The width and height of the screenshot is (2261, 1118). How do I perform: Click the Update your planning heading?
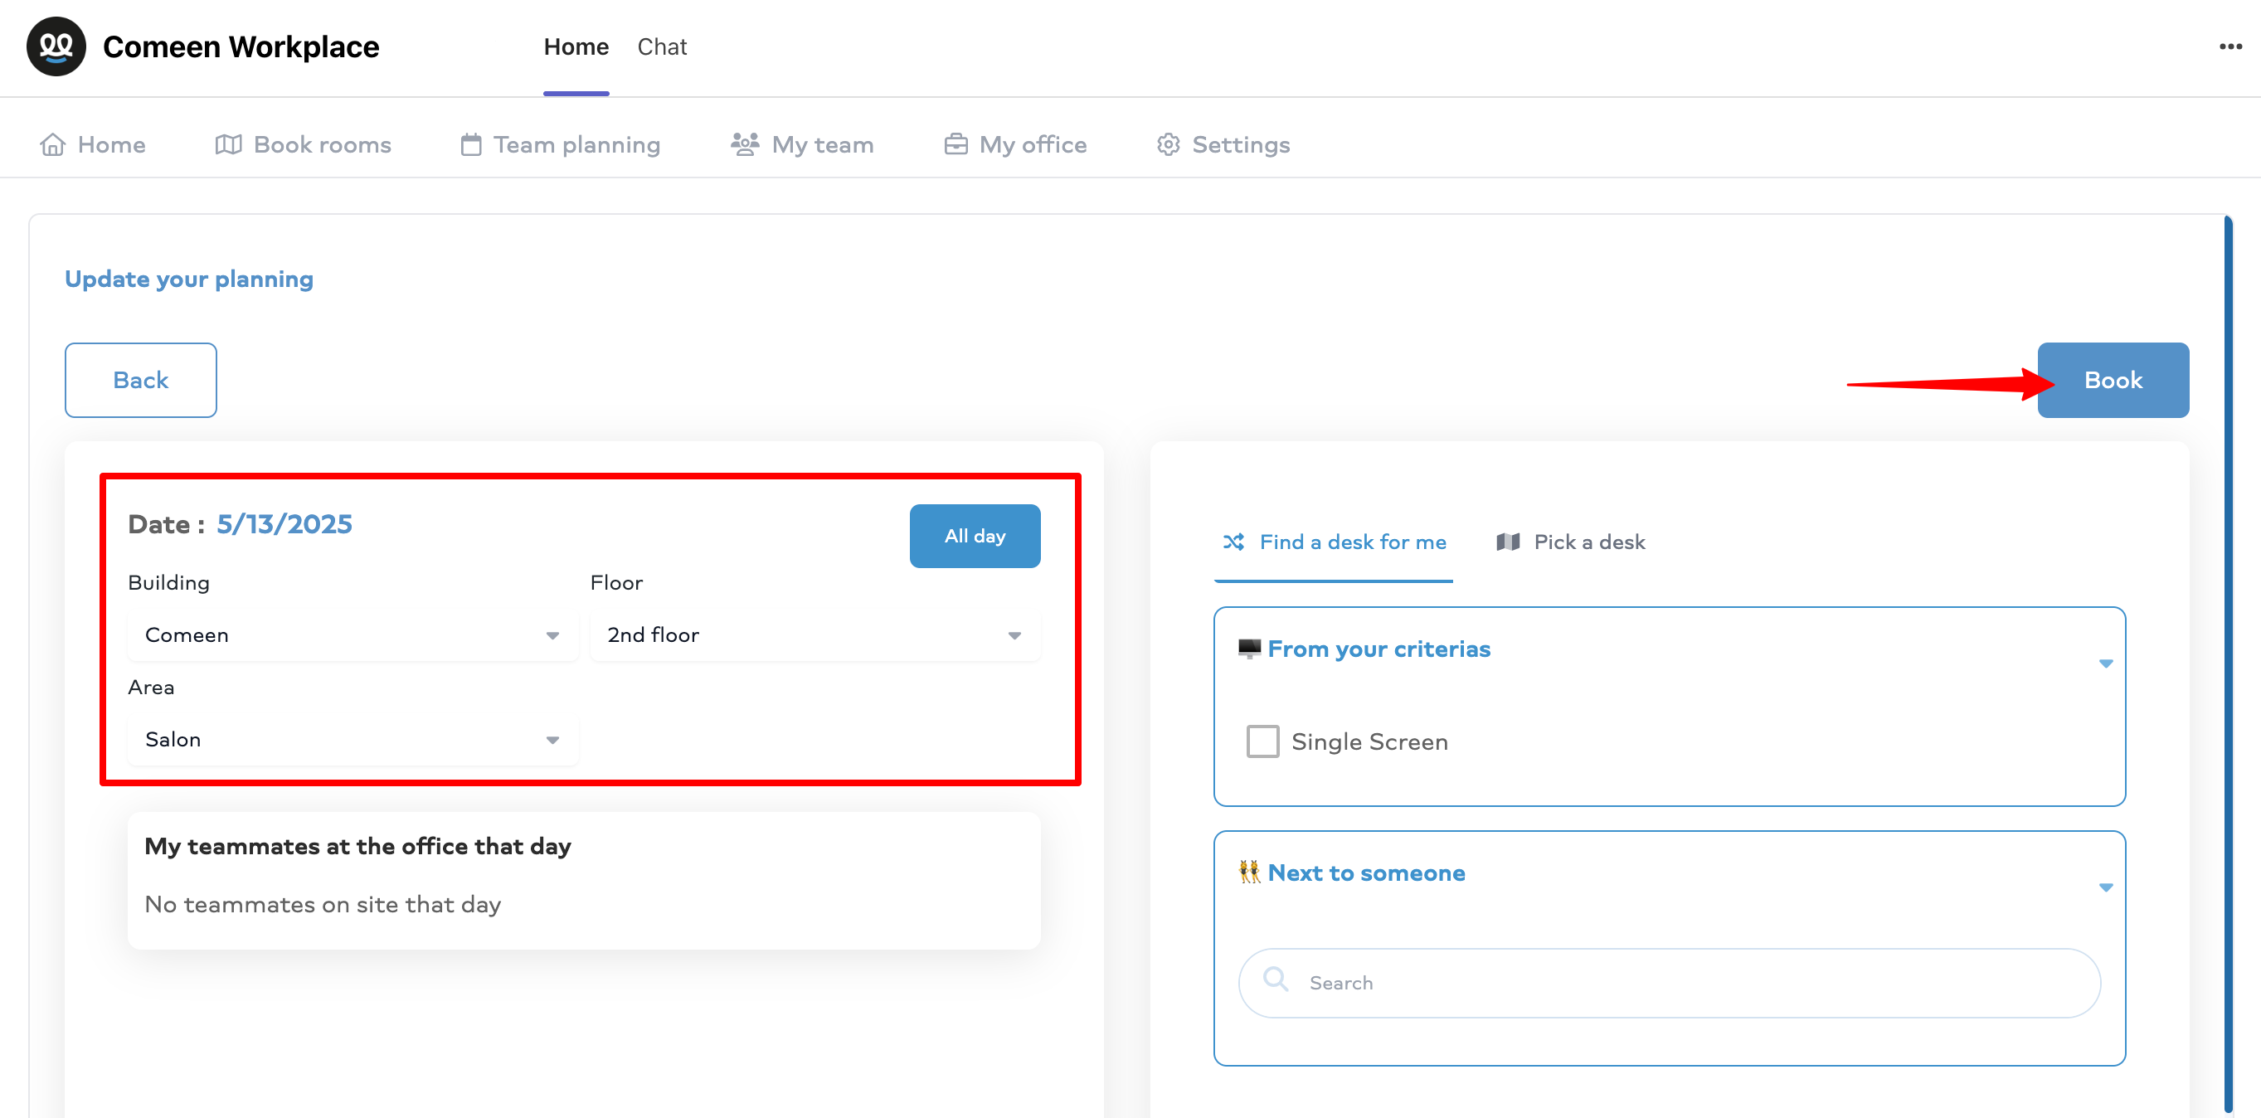[189, 279]
